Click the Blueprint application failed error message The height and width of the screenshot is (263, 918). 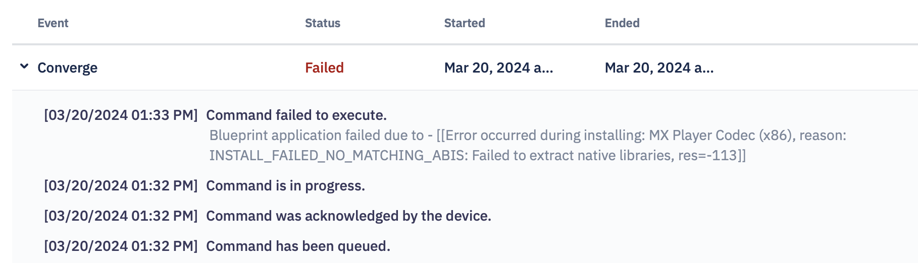pos(528,135)
